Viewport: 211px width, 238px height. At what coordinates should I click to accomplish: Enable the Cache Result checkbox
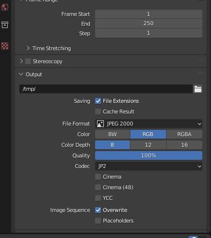(x=98, y=112)
